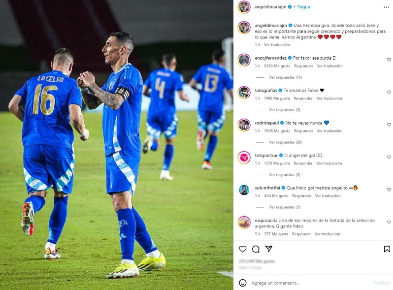The height and width of the screenshot is (290, 393).
Task: Translate the caption via Ver traducción
Action: (277, 45)
